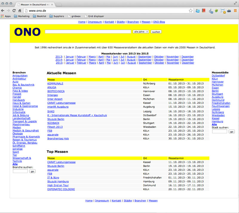This screenshot has height=213, width=239.
Task: Open Home in the top navigation
Action: (x=82, y=22)
